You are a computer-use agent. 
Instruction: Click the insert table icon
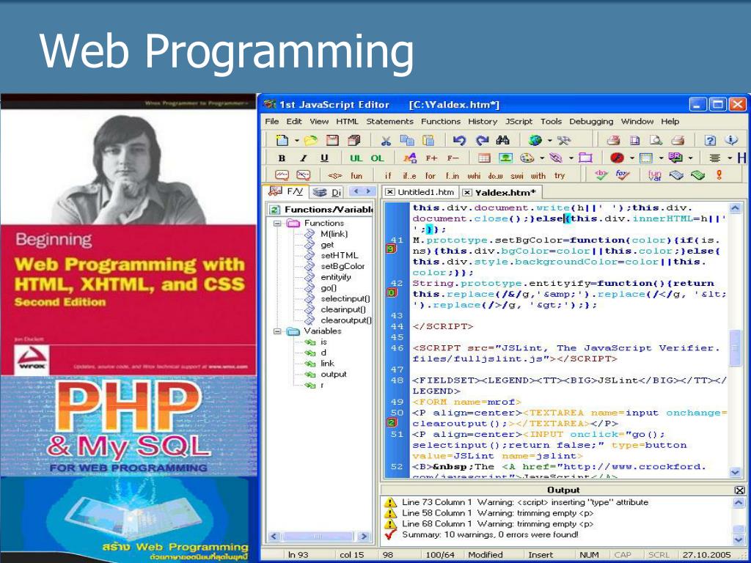[x=484, y=158]
